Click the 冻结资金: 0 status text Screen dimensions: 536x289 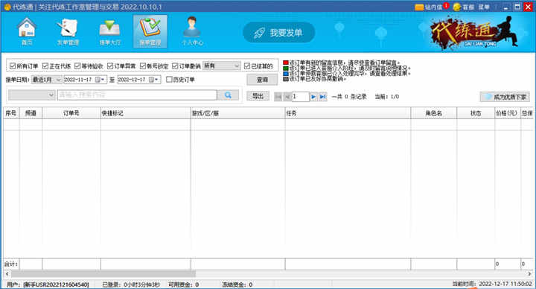237,285
